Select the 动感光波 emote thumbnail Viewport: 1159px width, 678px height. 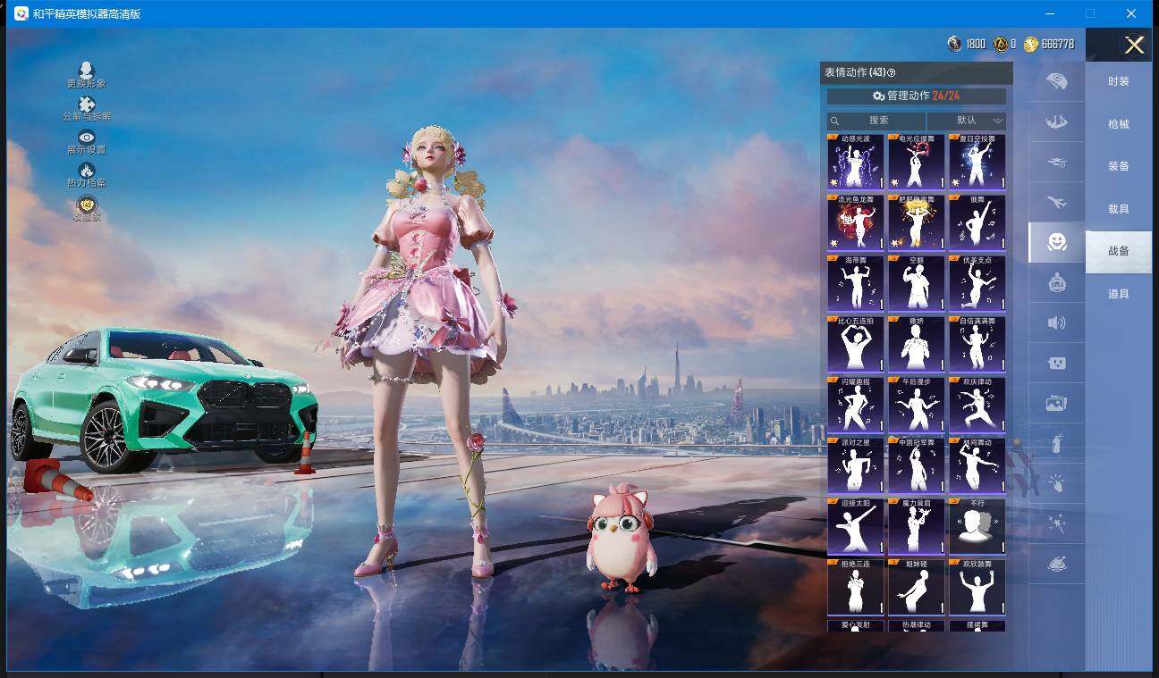pos(855,163)
